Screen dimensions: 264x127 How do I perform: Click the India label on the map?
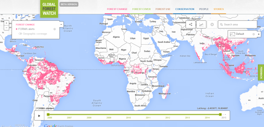coord(202,43)
